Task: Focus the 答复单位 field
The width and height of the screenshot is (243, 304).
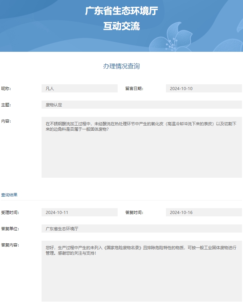Action: point(142,229)
